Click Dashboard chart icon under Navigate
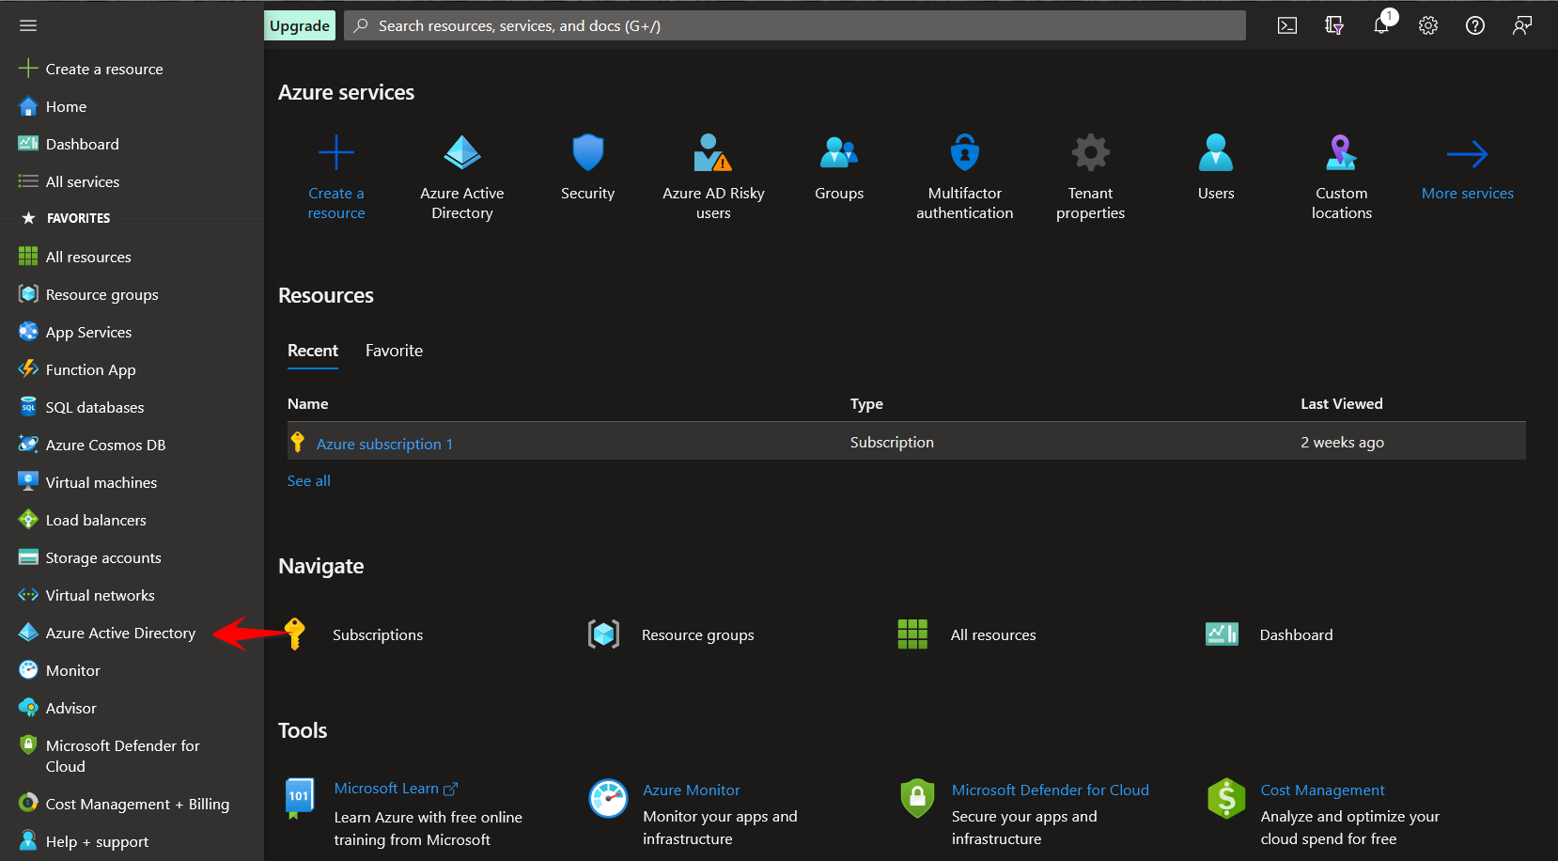This screenshot has width=1558, height=861. click(x=1222, y=634)
